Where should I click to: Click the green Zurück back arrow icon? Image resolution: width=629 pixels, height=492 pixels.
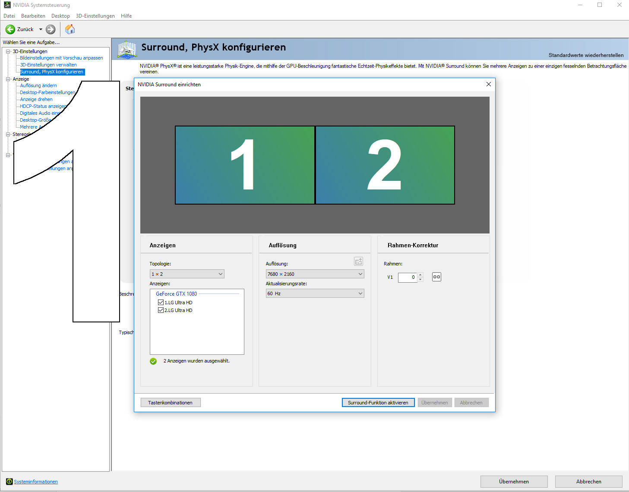tap(10, 29)
